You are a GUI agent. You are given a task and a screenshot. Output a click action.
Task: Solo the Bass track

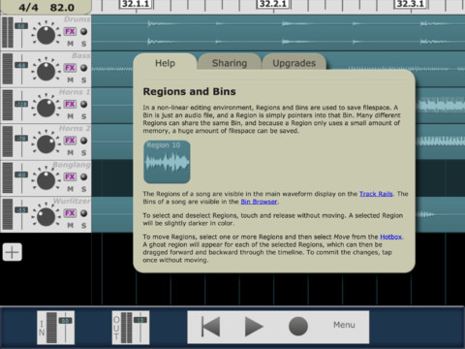click(84, 79)
